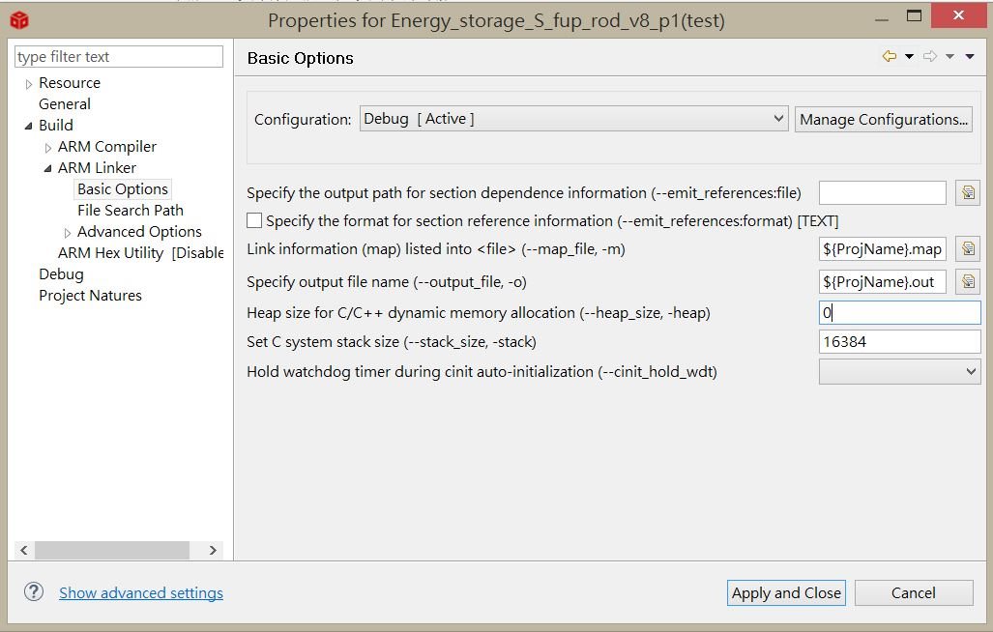Expand Advanced Options under ARM Linker

(68, 233)
